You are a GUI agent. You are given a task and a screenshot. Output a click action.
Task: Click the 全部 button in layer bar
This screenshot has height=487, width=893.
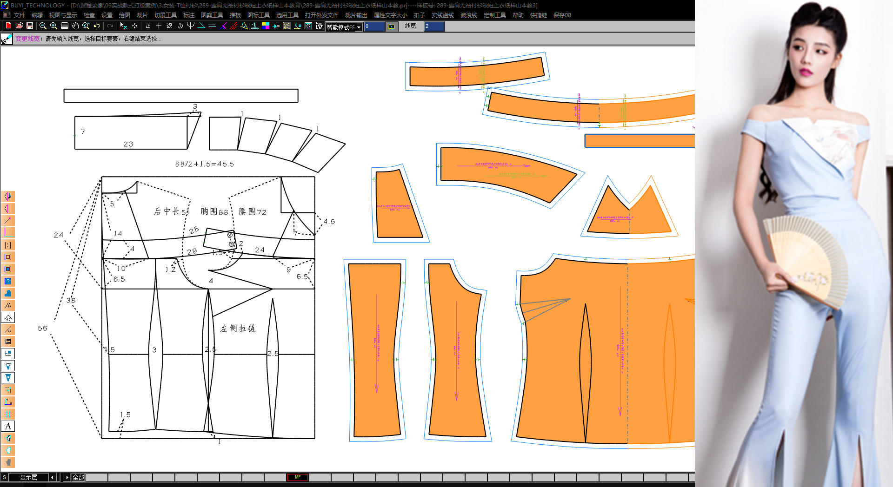coord(78,477)
